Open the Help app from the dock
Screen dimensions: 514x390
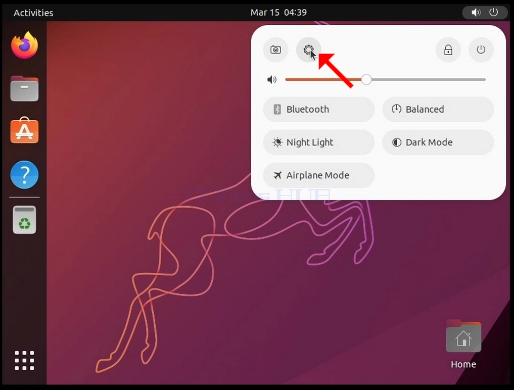click(25, 175)
